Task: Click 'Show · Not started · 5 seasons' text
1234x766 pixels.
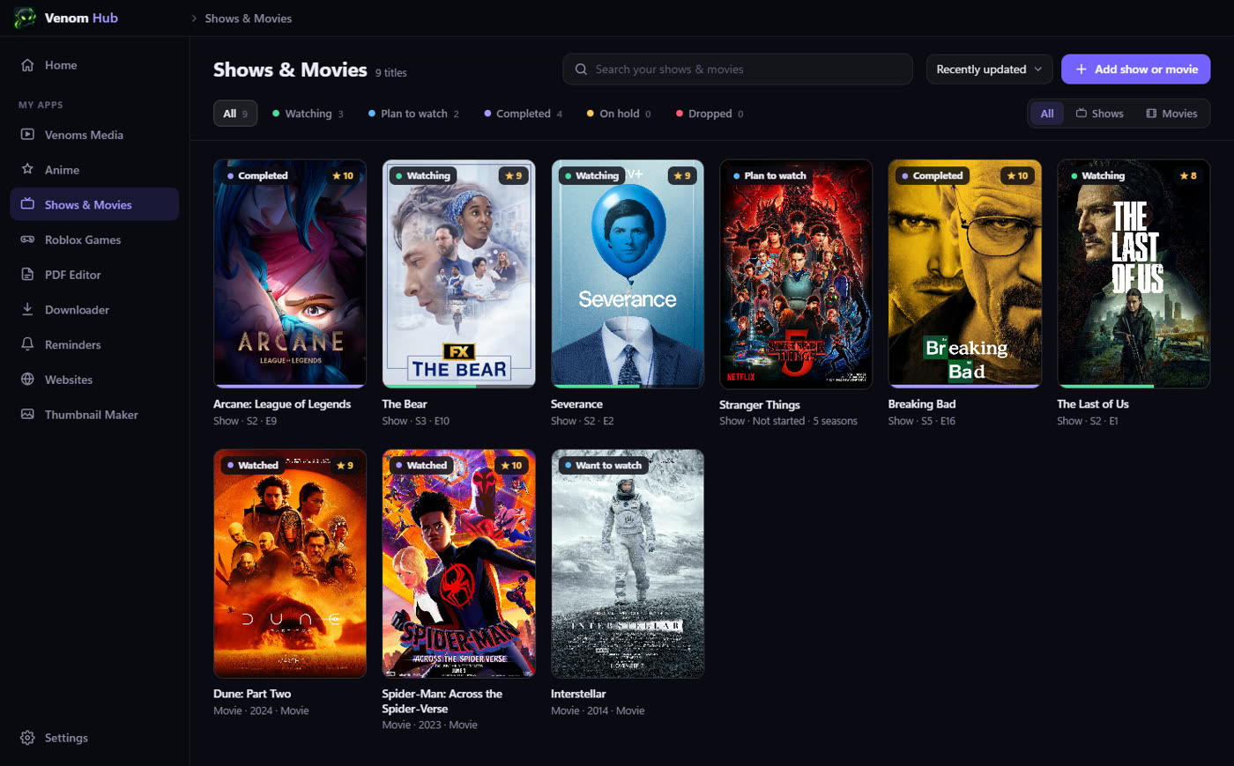Action: click(788, 421)
